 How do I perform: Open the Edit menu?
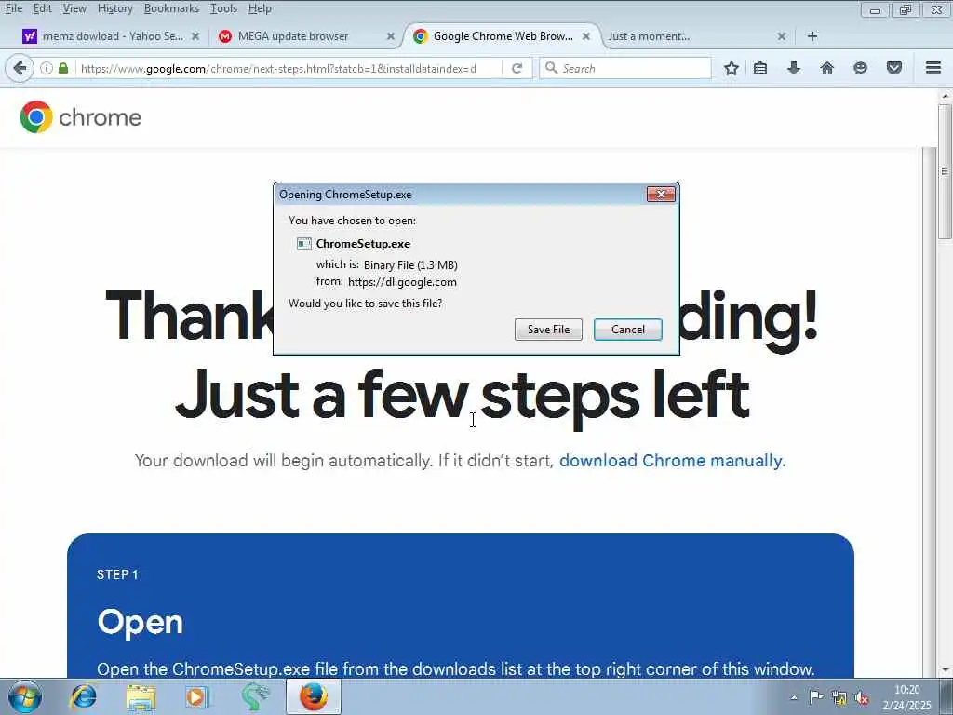[42, 8]
